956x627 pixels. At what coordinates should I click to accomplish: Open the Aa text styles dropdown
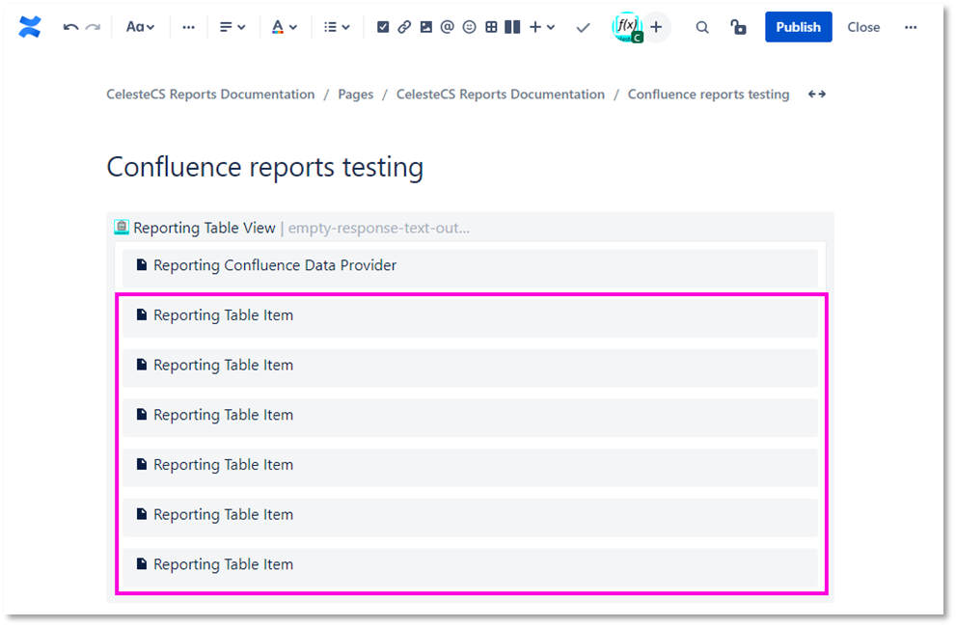tap(140, 27)
